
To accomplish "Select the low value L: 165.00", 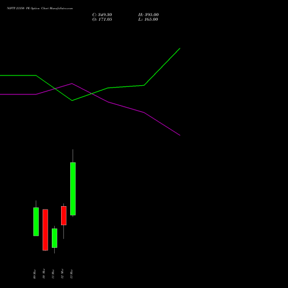I will pos(148,20).
